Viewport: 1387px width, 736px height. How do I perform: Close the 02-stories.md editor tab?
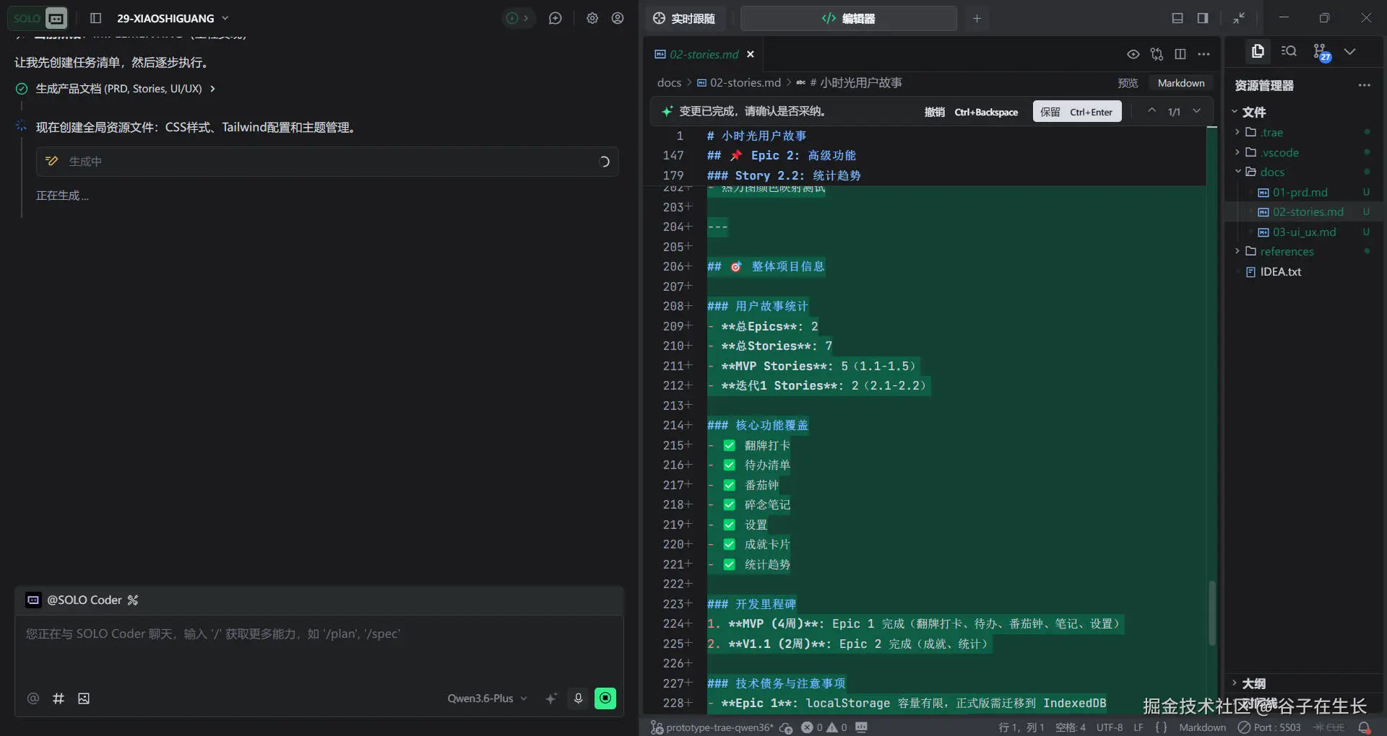pyautogui.click(x=751, y=54)
